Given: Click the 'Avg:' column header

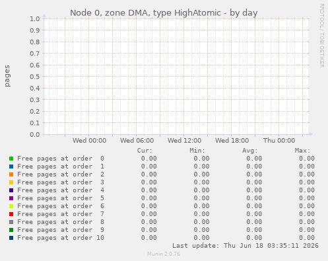Looking at the screenshot, I should 250,151.
